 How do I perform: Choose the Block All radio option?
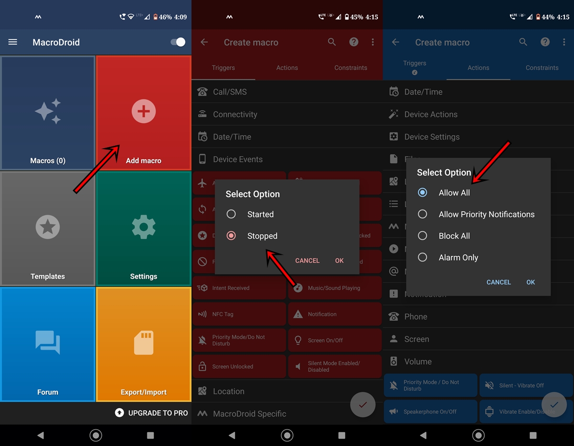[x=423, y=236]
